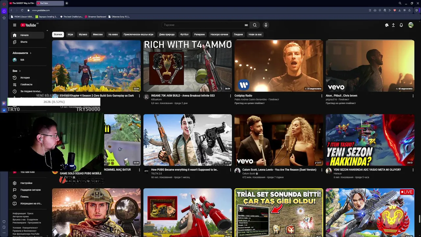Open 'The best ChatBot an...' bookmark
Screen dimensions: 421x237
(x=71, y=17)
